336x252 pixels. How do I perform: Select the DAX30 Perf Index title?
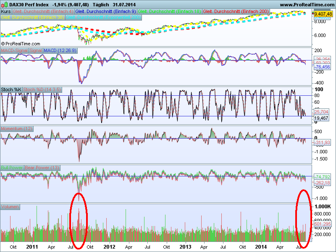click(x=29, y=5)
